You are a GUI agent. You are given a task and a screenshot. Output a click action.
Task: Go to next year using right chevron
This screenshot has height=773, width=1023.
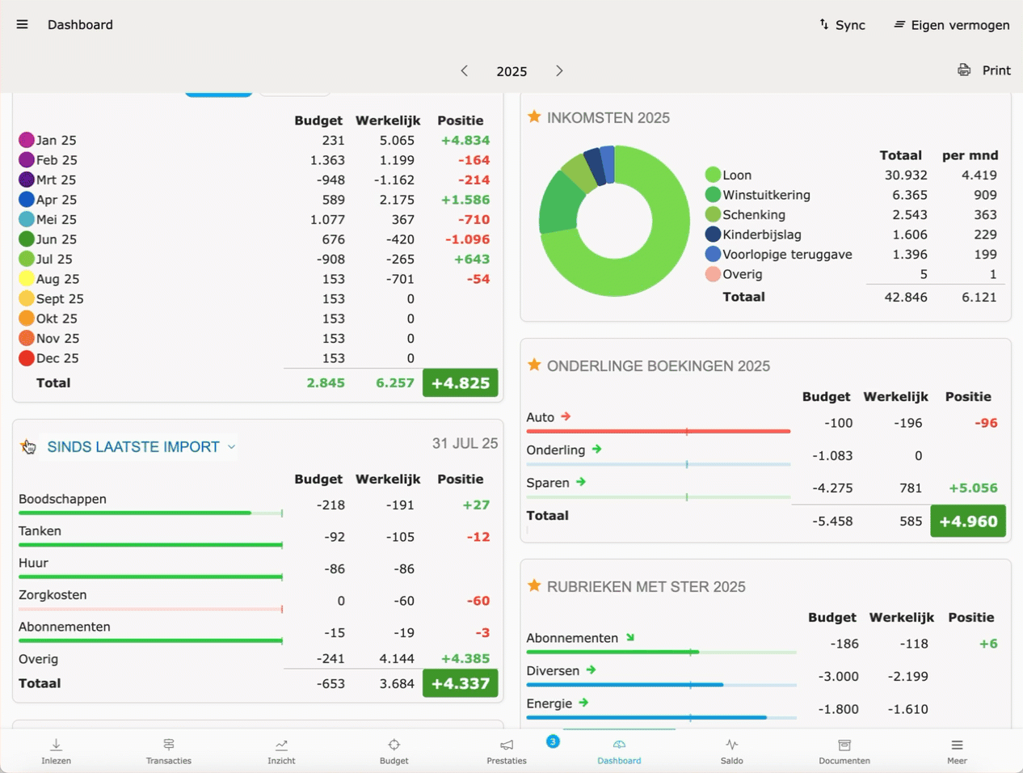(559, 71)
